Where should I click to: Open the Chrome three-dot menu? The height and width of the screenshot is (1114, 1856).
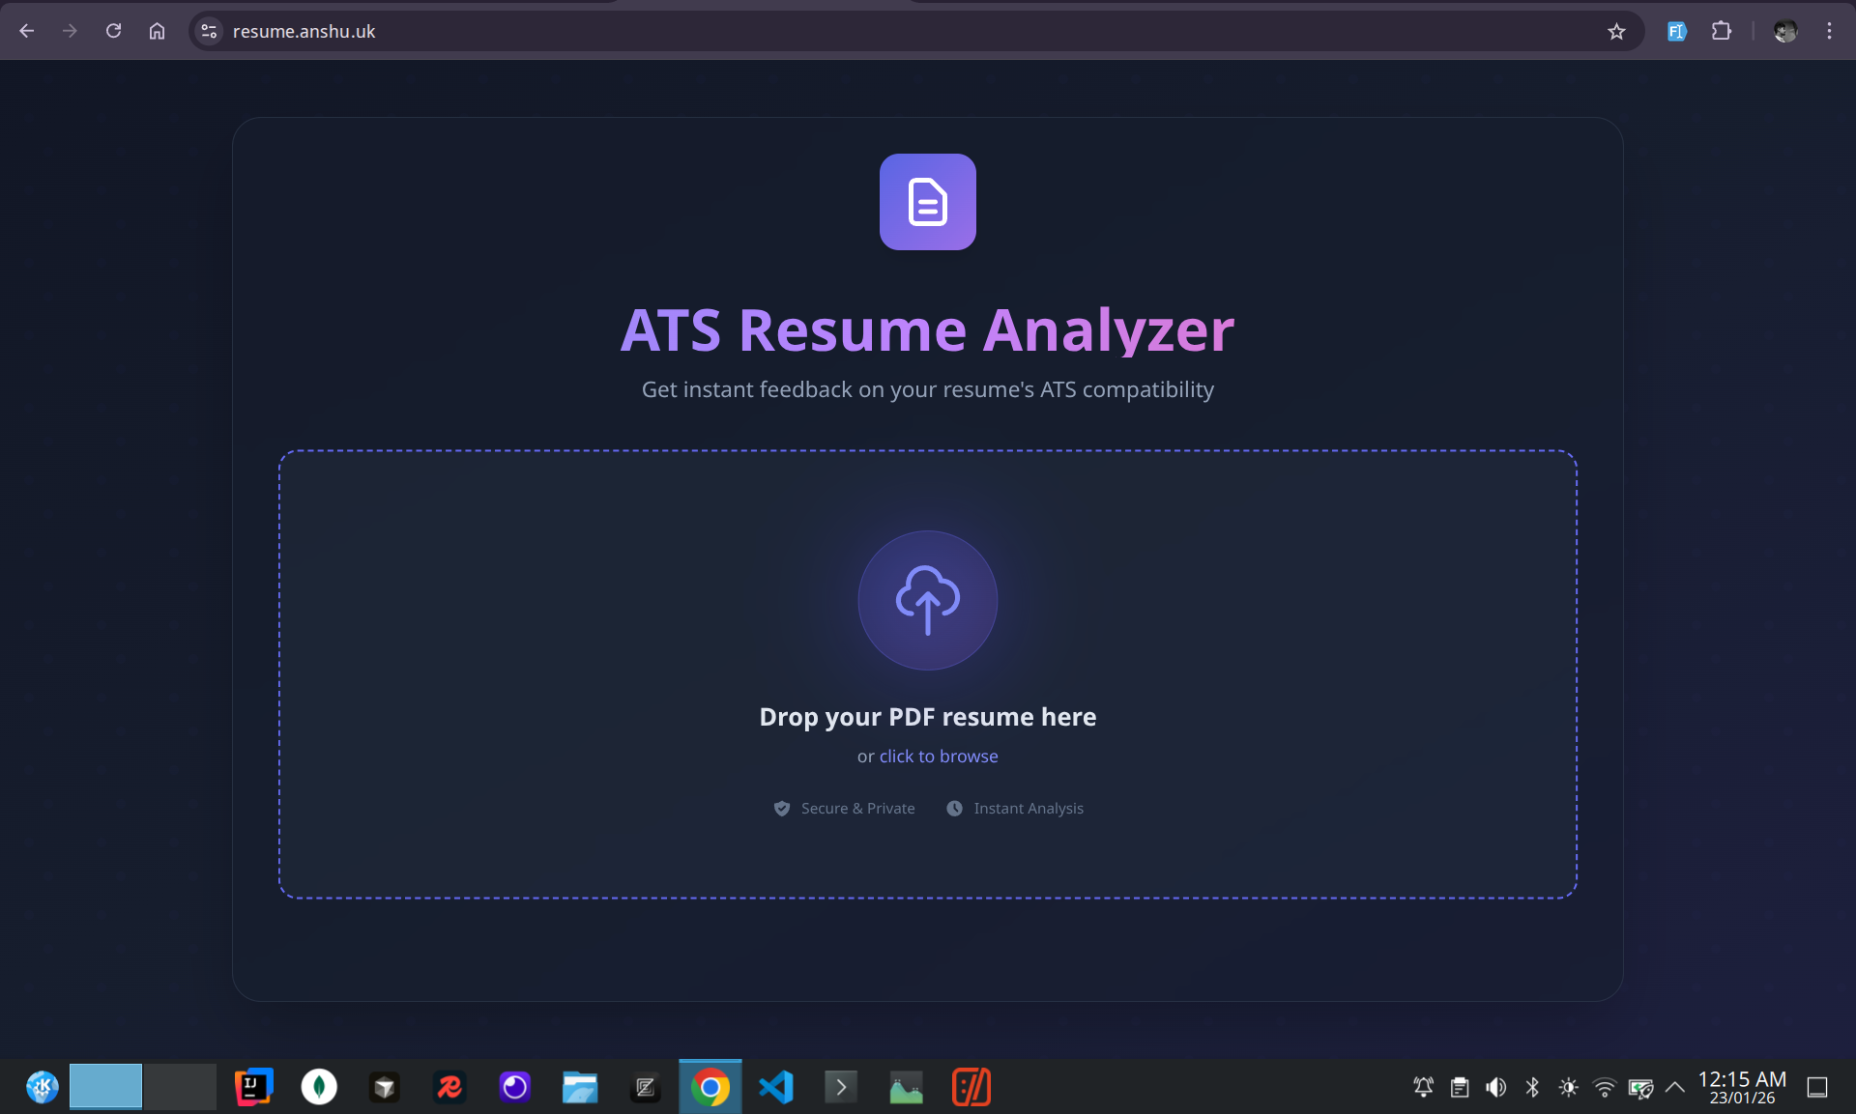pos(1829,31)
